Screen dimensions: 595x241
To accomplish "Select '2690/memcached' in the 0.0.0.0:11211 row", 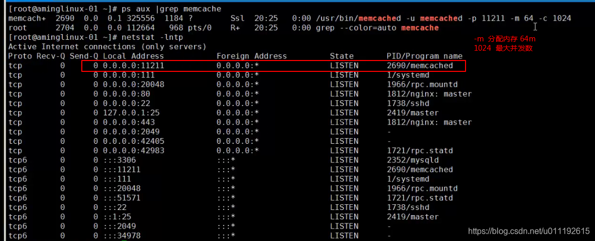I will tap(419, 66).
